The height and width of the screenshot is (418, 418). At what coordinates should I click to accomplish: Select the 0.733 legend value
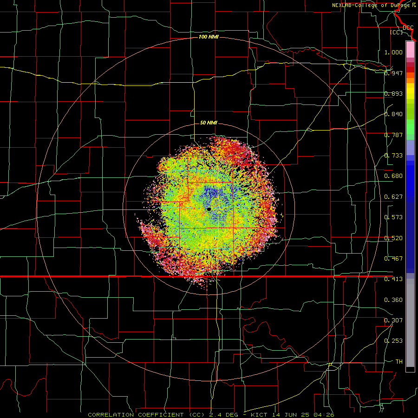(393, 156)
